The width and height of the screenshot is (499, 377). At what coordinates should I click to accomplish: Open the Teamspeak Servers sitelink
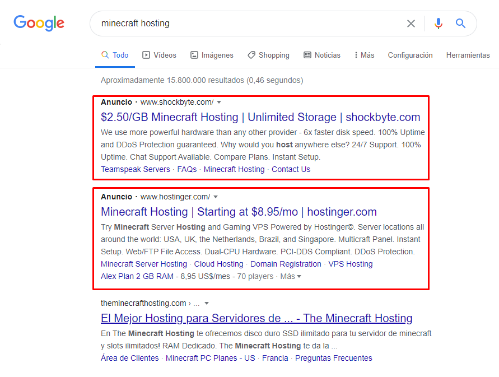(136, 169)
